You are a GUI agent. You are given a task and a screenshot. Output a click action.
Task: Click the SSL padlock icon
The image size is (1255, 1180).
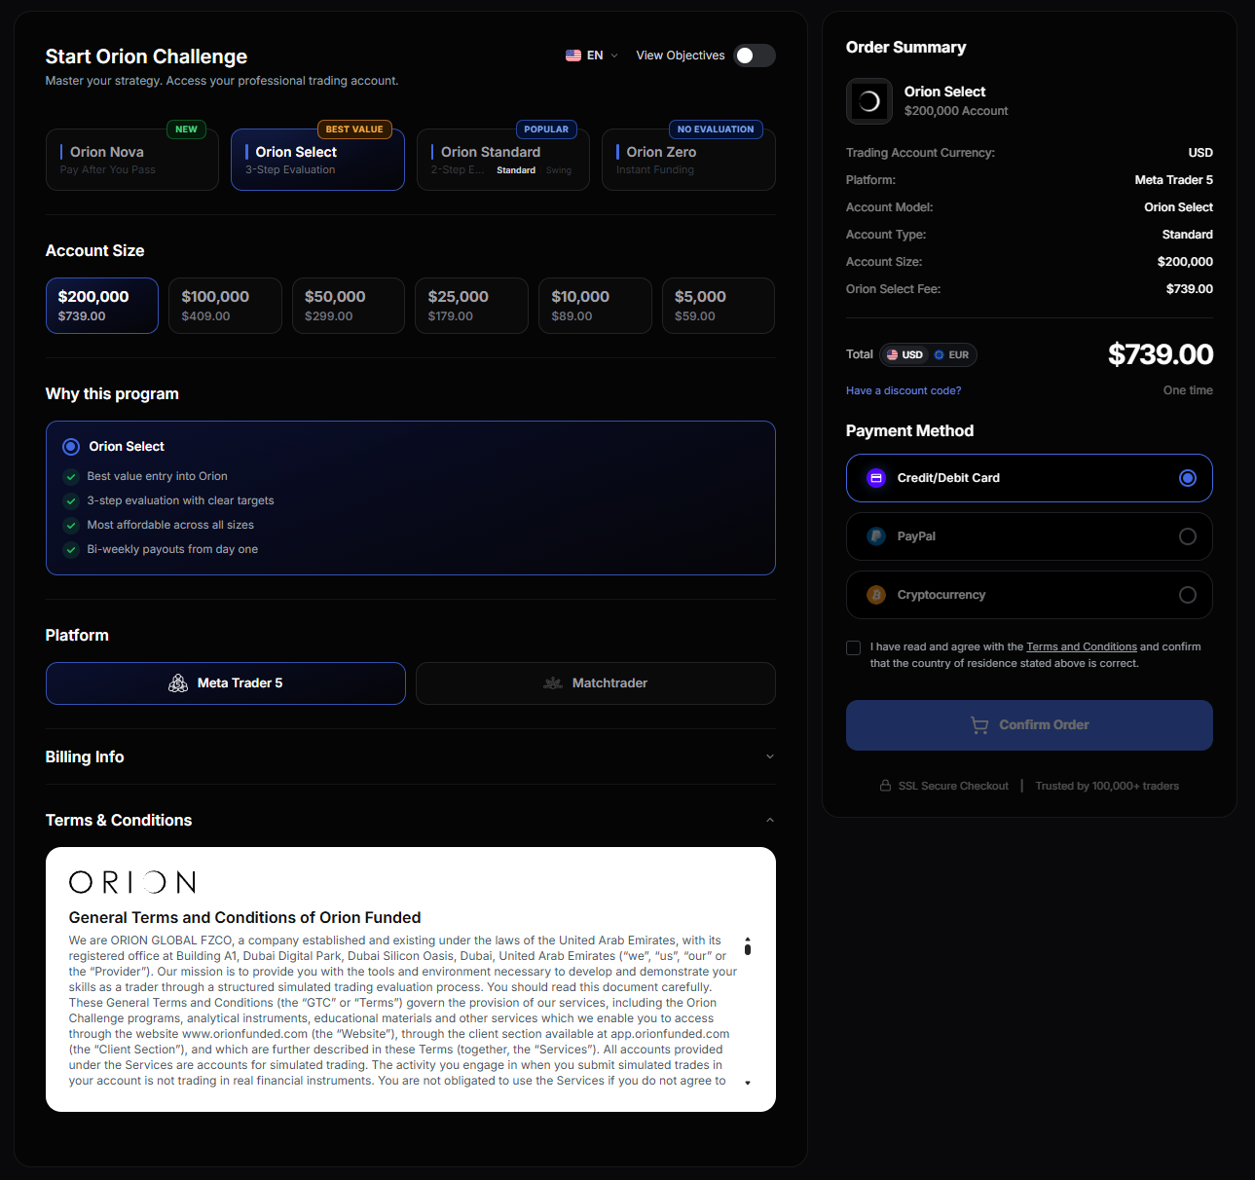pos(885,786)
